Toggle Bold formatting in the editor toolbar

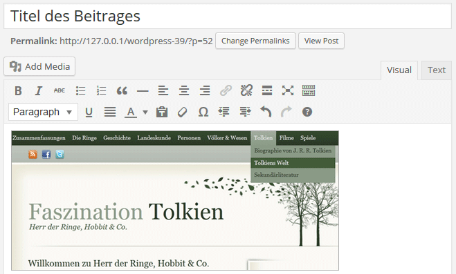[x=18, y=90]
